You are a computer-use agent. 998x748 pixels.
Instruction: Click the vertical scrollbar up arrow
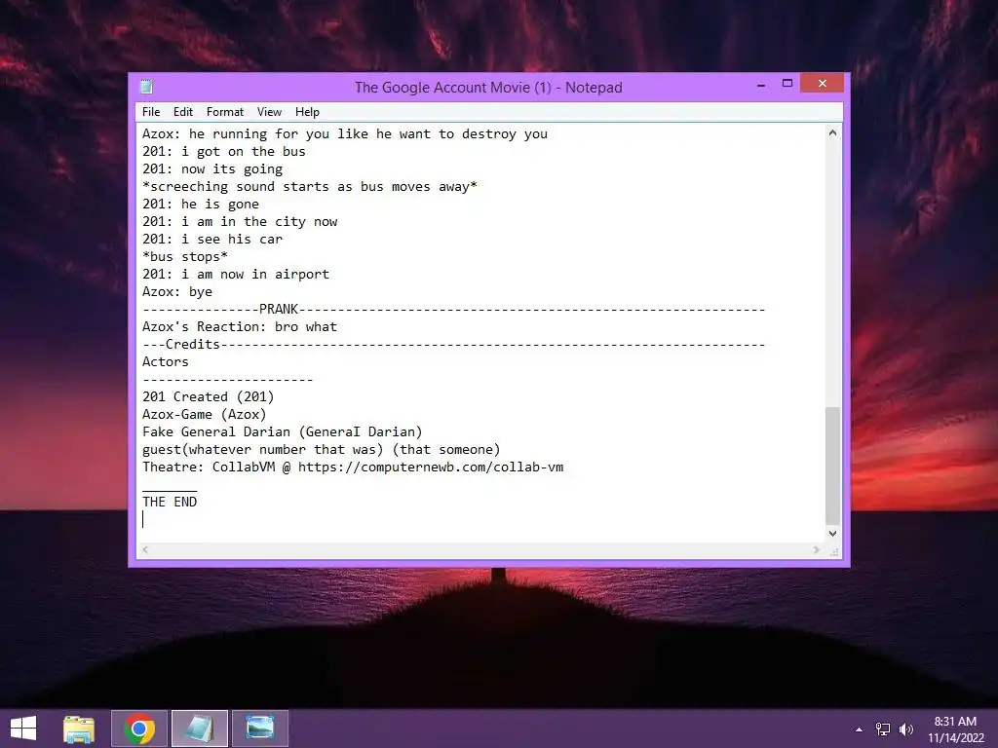[x=832, y=132]
